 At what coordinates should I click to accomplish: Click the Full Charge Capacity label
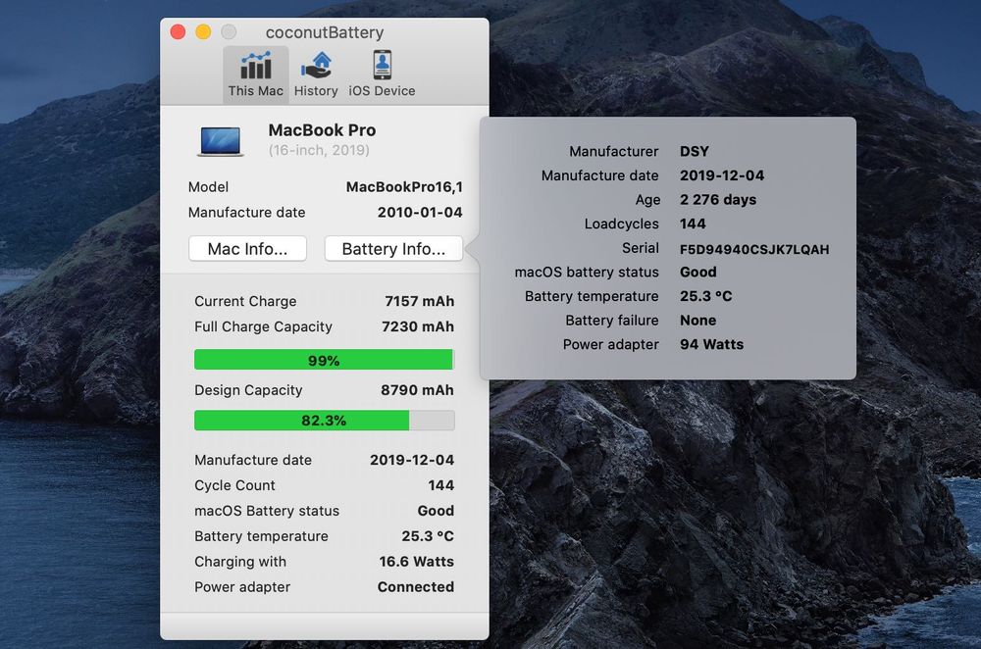[x=263, y=327]
